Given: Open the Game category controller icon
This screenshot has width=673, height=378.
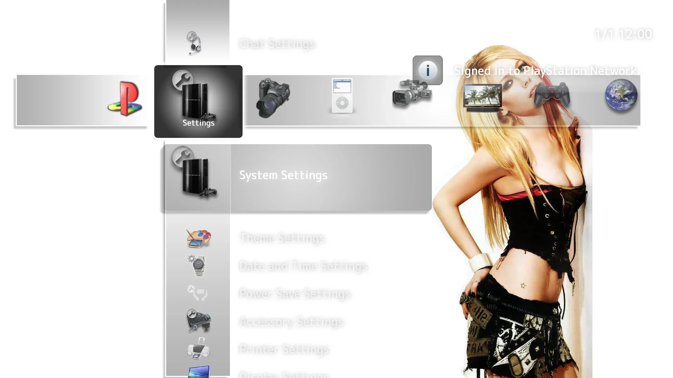Looking at the screenshot, I should click(x=552, y=94).
